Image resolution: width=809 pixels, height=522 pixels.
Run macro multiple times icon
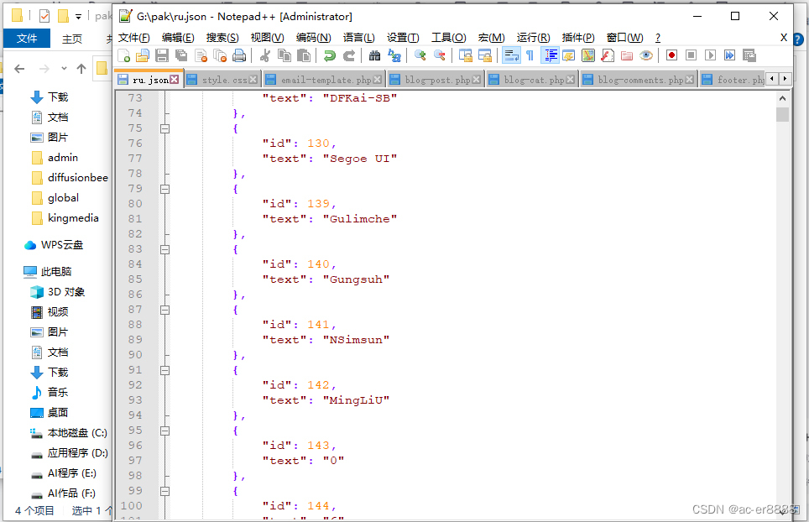729,55
